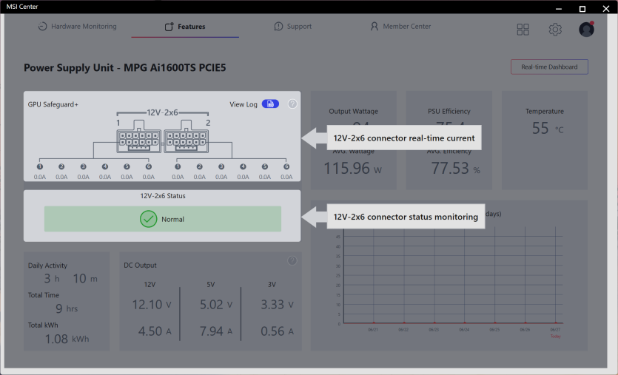
Task: Click the 115.96 W average wattage
Action: click(353, 169)
